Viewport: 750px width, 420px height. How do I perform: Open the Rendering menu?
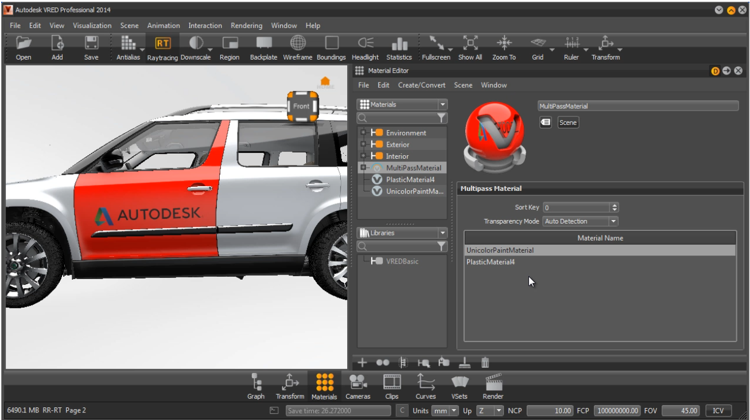point(247,26)
